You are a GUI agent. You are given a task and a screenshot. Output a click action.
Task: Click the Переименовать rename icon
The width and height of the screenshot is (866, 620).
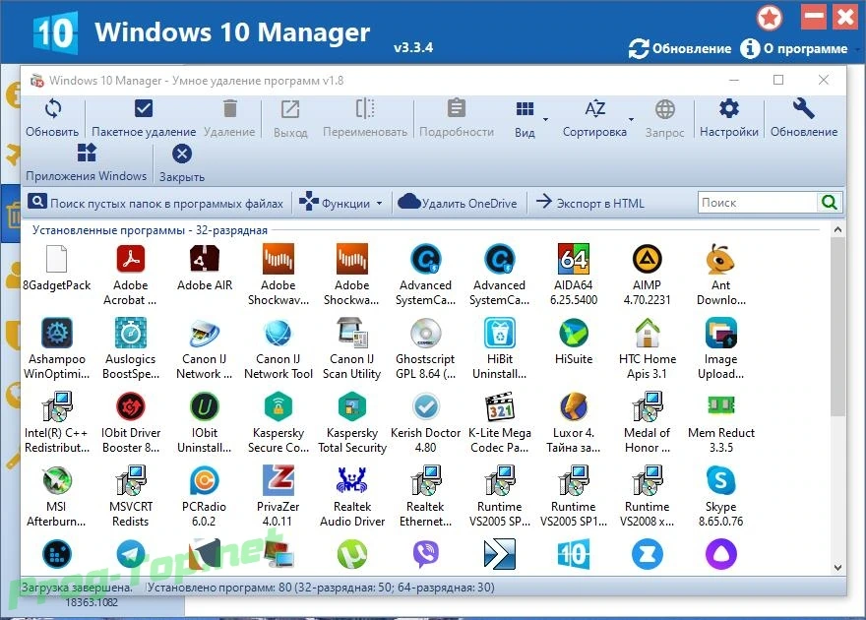[x=364, y=108]
